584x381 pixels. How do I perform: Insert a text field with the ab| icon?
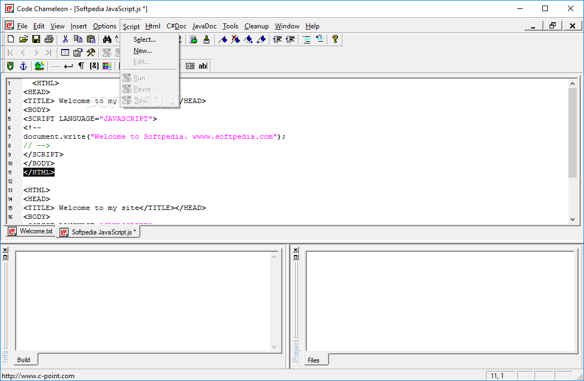(203, 66)
